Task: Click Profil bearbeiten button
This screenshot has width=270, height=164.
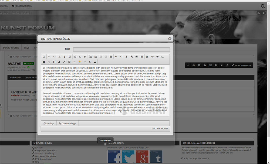Action: tap(241, 65)
